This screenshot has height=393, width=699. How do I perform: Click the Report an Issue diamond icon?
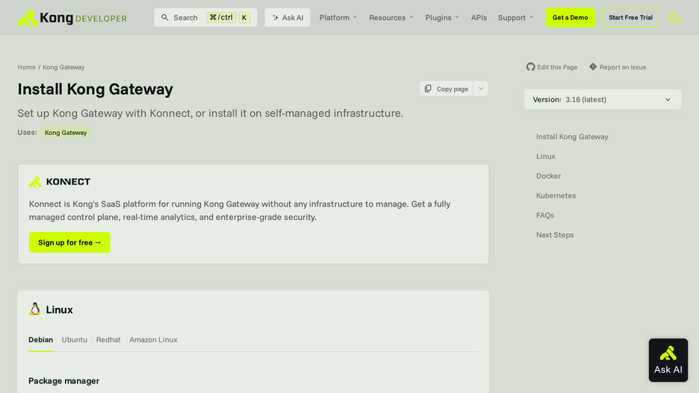(x=592, y=67)
